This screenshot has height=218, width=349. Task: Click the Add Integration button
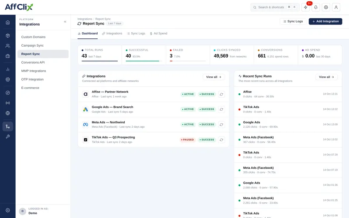325,21
